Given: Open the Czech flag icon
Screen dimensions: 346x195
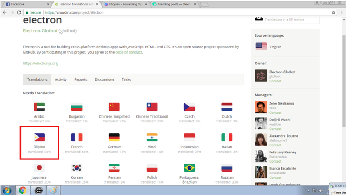Looking at the screenshot, I should [x=189, y=107].
